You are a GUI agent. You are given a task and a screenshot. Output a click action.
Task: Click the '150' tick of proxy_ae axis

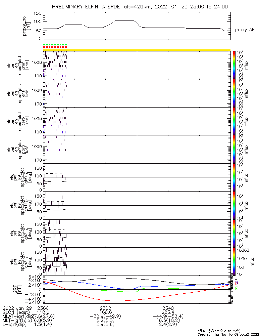(x=38, y=13)
